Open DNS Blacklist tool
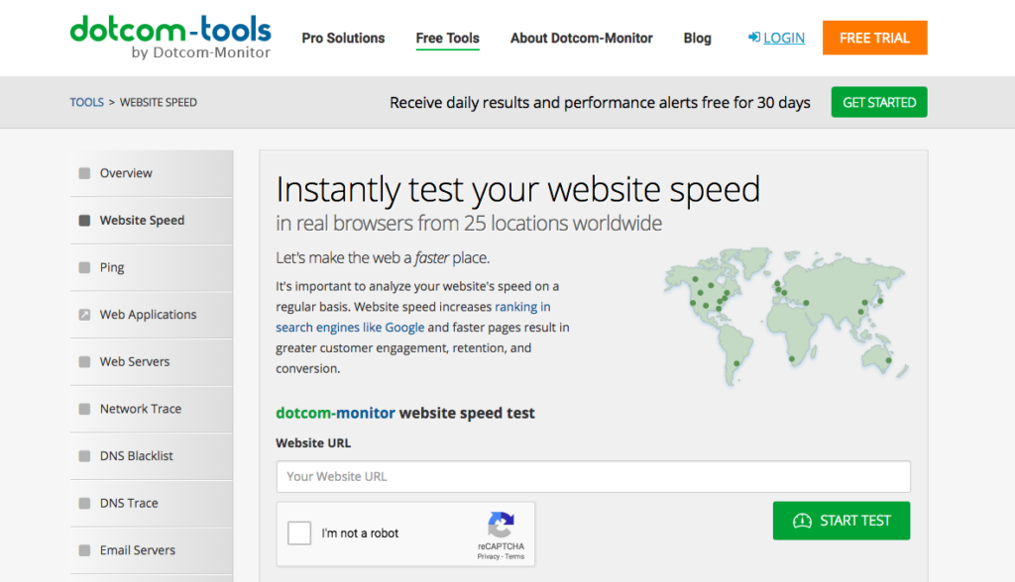Viewport: 1015px width, 582px height. click(152, 456)
